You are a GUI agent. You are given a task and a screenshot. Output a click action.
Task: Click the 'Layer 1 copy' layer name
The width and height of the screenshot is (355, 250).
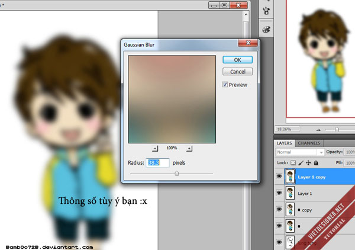pos(312,177)
